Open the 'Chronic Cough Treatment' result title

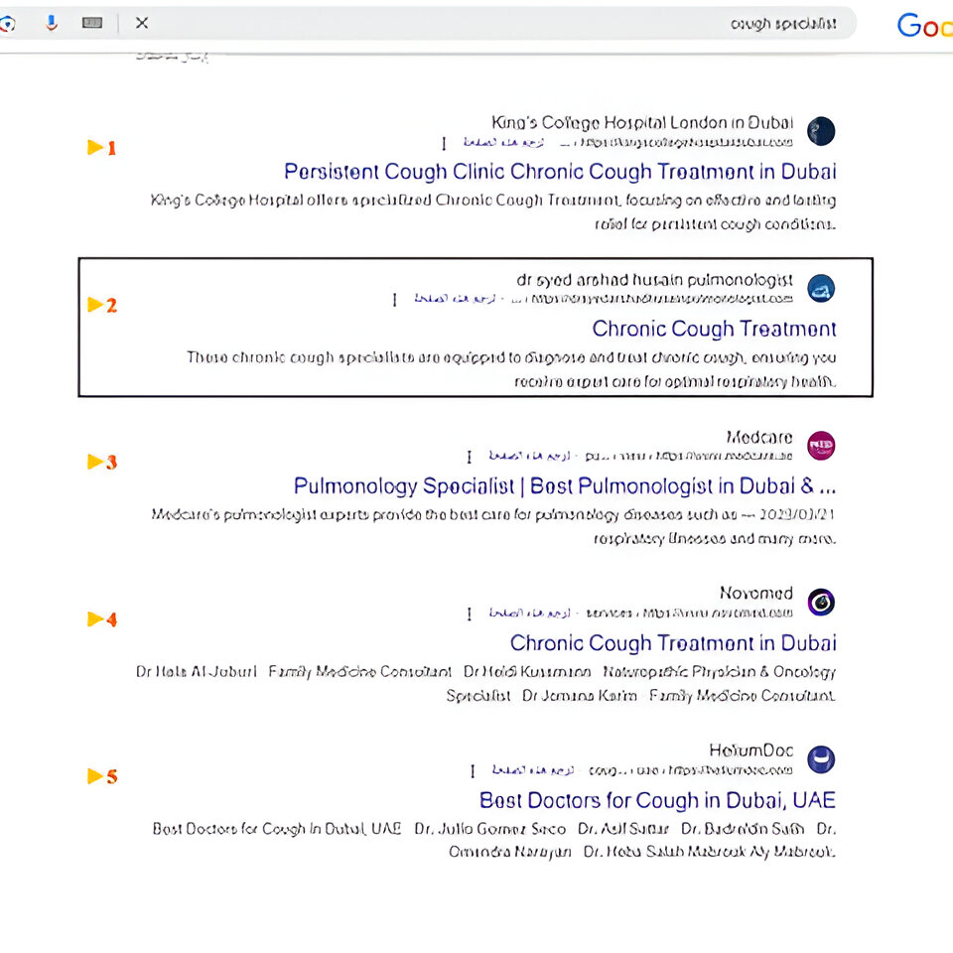click(x=714, y=329)
